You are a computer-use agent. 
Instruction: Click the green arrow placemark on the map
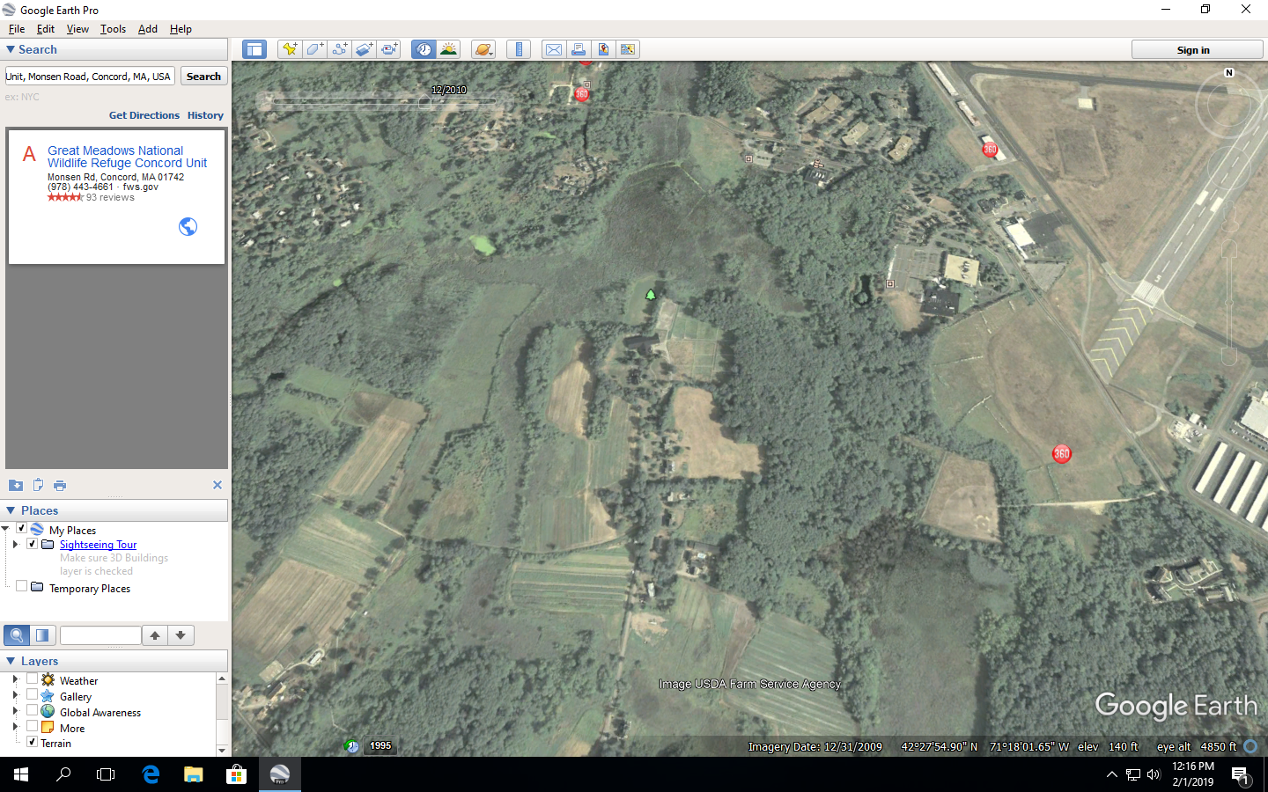coord(651,295)
